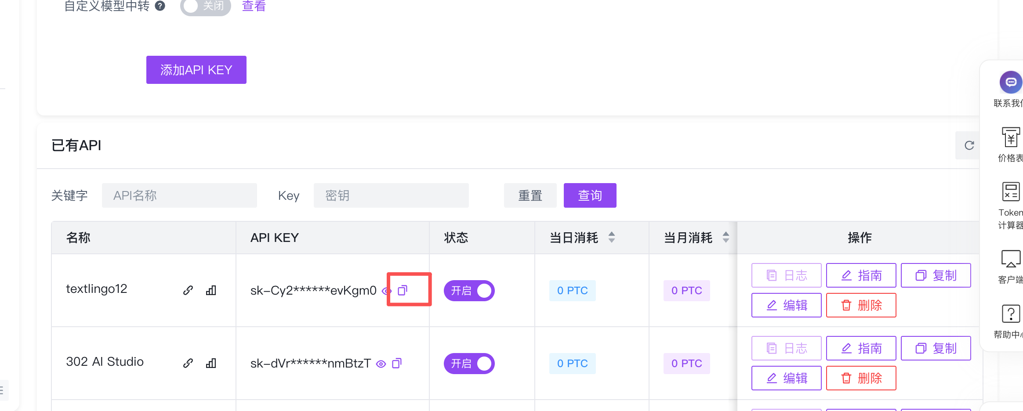Sort by daily consumption column
The image size is (1023, 411).
tap(611, 238)
